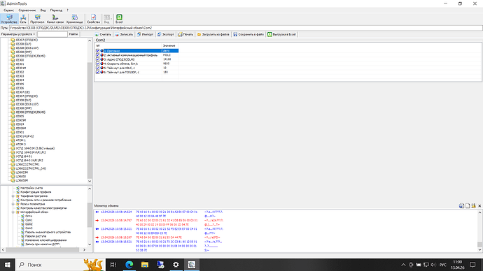The height and width of the screenshot is (271, 483).
Task: Open the Хранилище toolbar section
Action: (74, 19)
